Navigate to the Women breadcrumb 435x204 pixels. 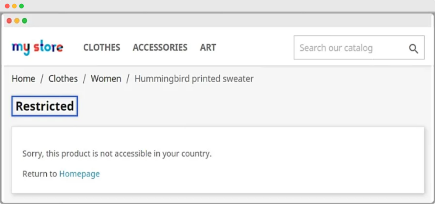pos(106,79)
